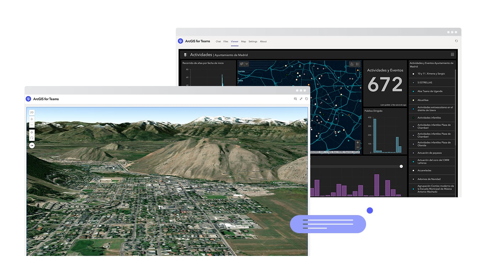Refresh the back dashboard window
Screen dimensions: 486x273
pyautogui.click(x=456, y=41)
